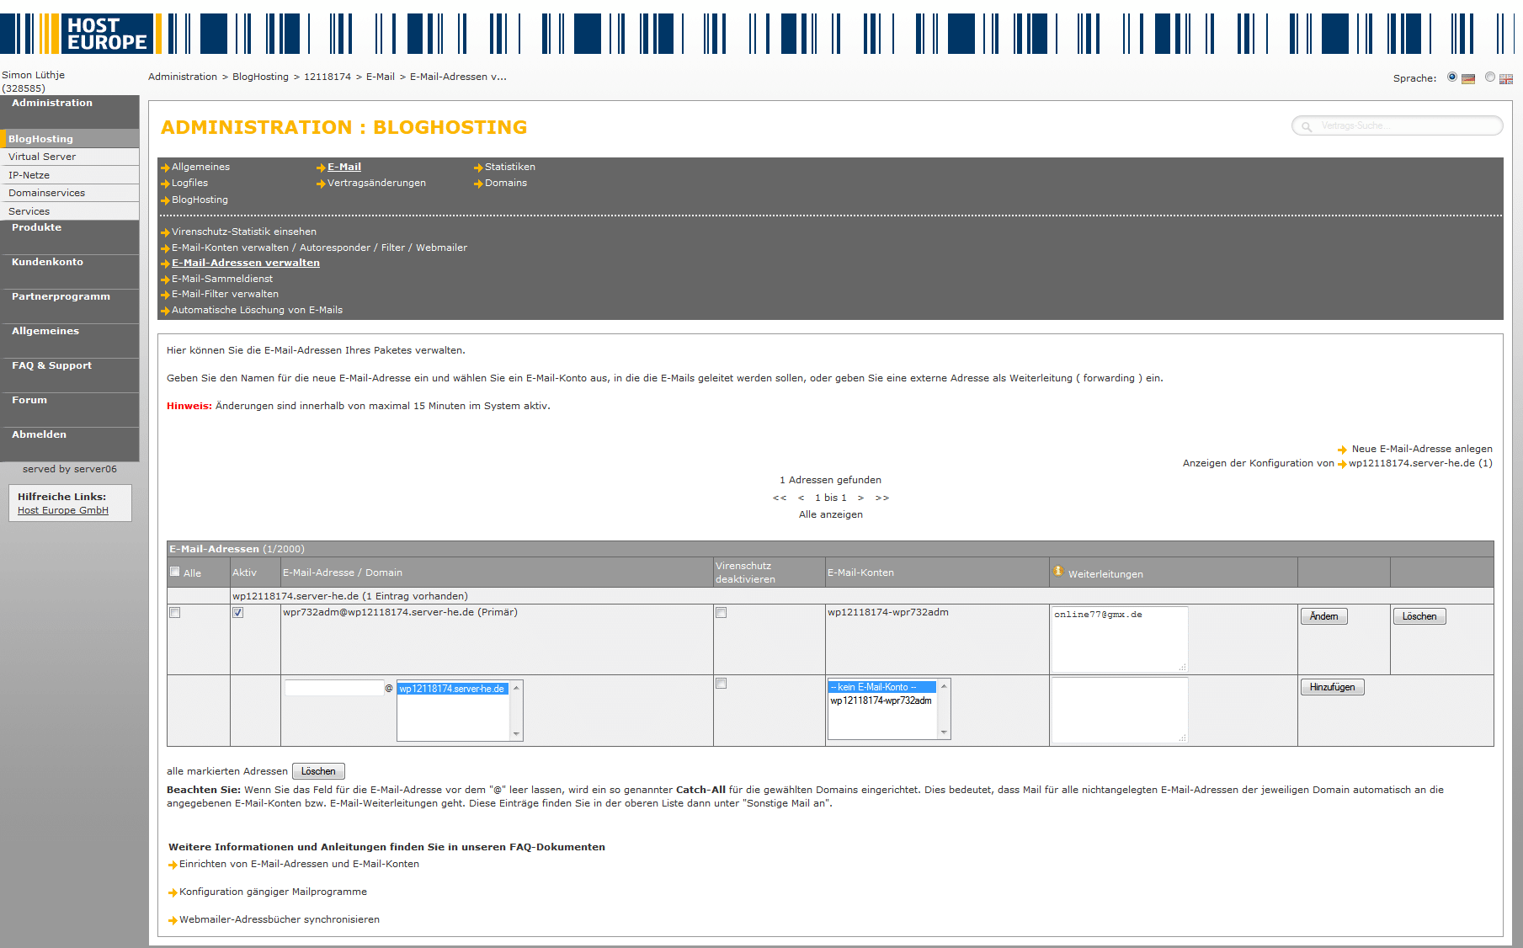Select the German flag language option

click(x=1452, y=77)
